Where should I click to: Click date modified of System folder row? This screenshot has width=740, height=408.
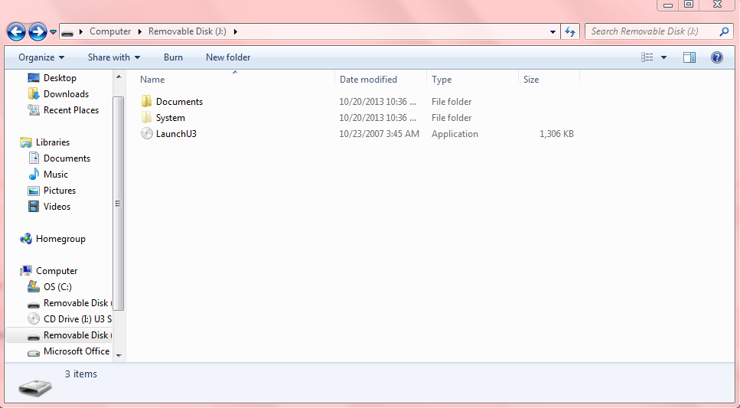[377, 118]
